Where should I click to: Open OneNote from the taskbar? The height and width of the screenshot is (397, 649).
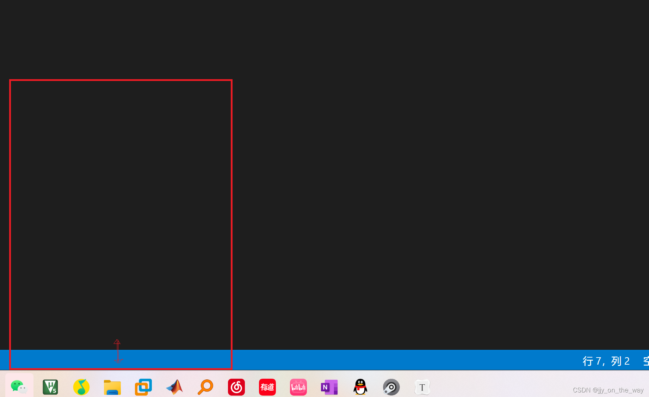329,387
